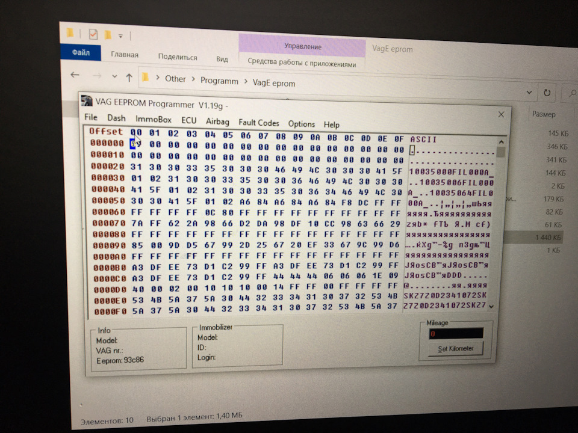The image size is (578, 433).
Task: Select the file sized 145 КБ
Action: pyautogui.click(x=558, y=134)
